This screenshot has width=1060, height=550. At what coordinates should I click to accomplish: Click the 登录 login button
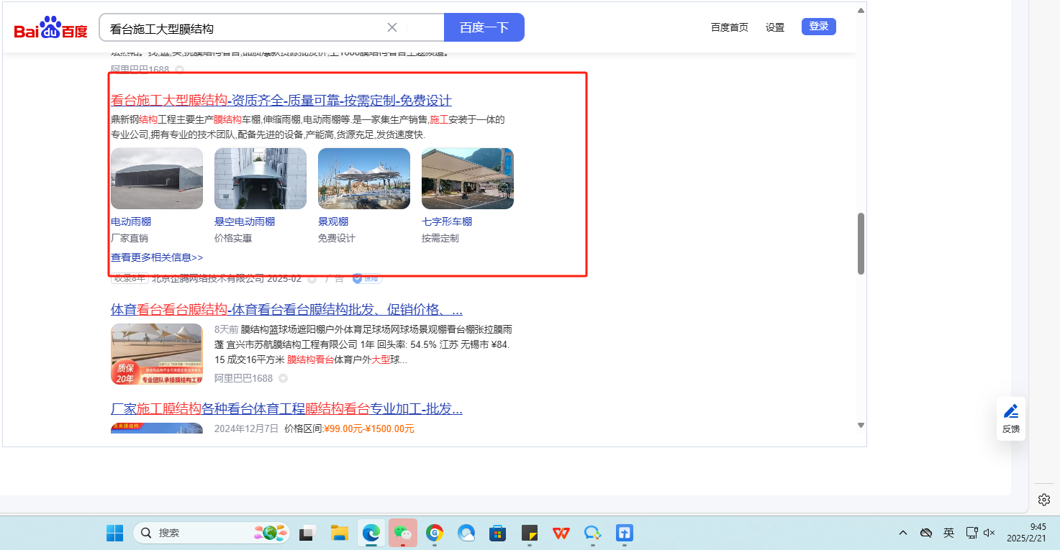click(x=818, y=27)
